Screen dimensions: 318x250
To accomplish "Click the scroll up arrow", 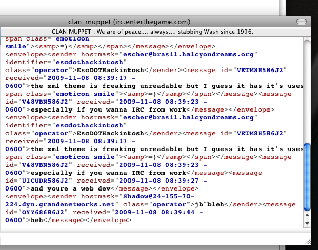I will (307, 215).
